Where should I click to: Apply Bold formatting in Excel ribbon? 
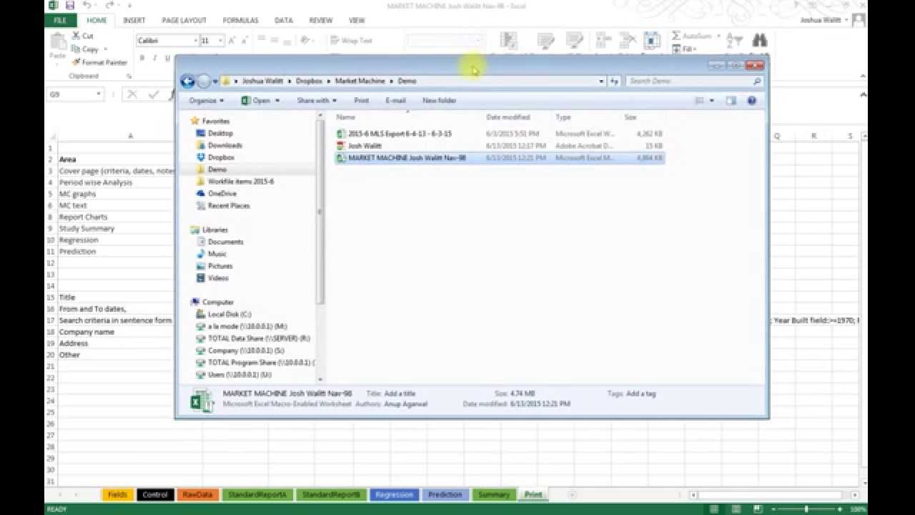click(x=142, y=58)
